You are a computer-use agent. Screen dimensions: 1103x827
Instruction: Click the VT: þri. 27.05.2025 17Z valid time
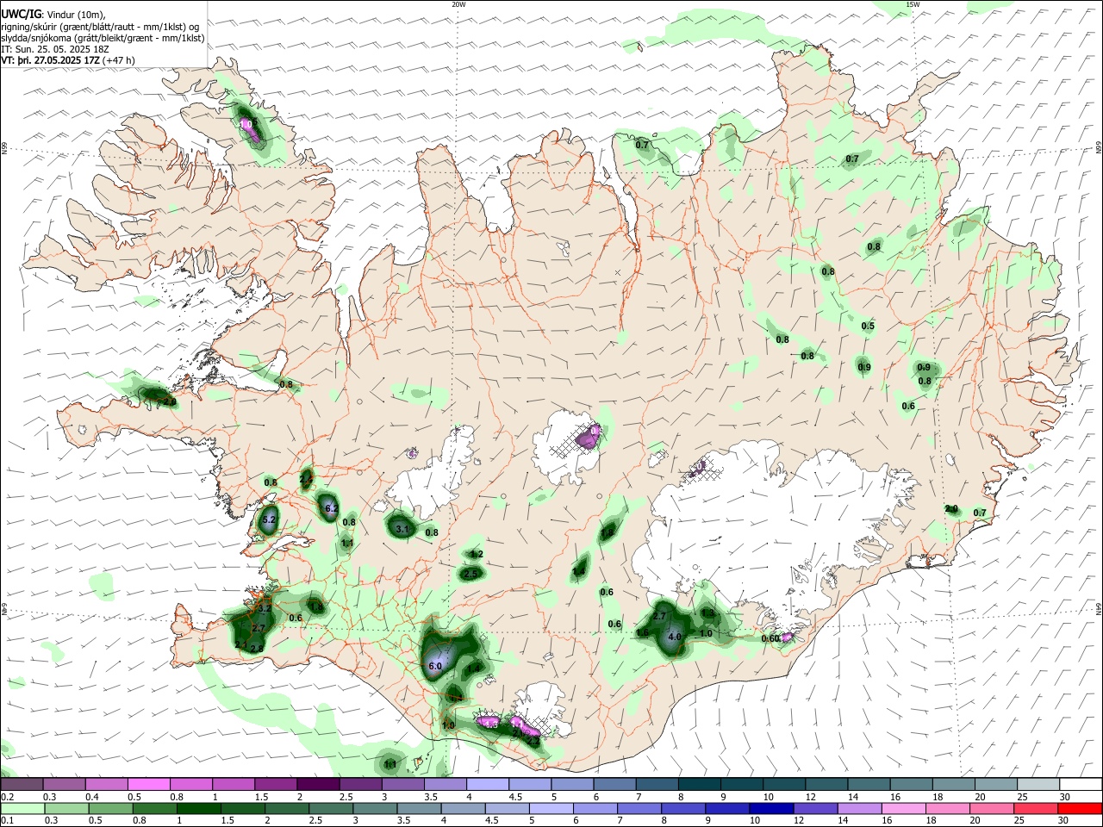[50, 60]
